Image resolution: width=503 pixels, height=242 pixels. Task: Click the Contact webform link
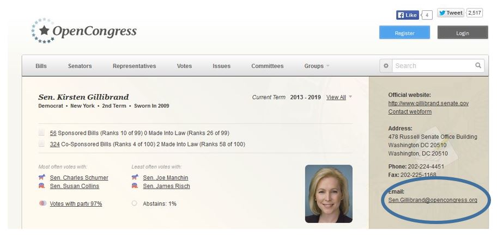point(410,111)
